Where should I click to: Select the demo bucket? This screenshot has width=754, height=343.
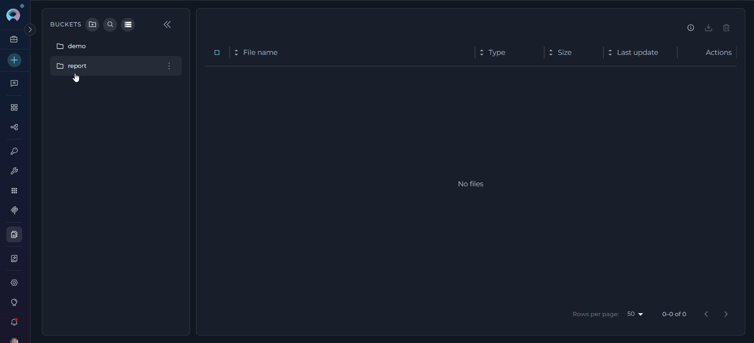(x=77, y=46)
